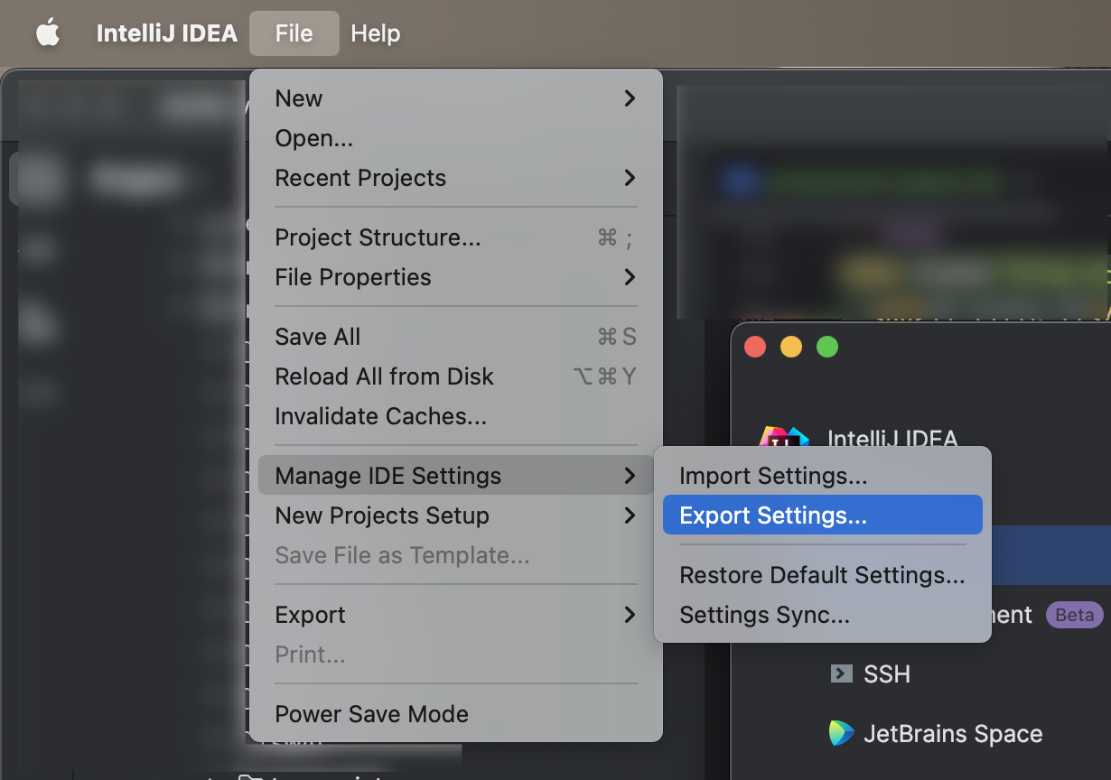Expand the New submenu arrow

click(630, 98)
